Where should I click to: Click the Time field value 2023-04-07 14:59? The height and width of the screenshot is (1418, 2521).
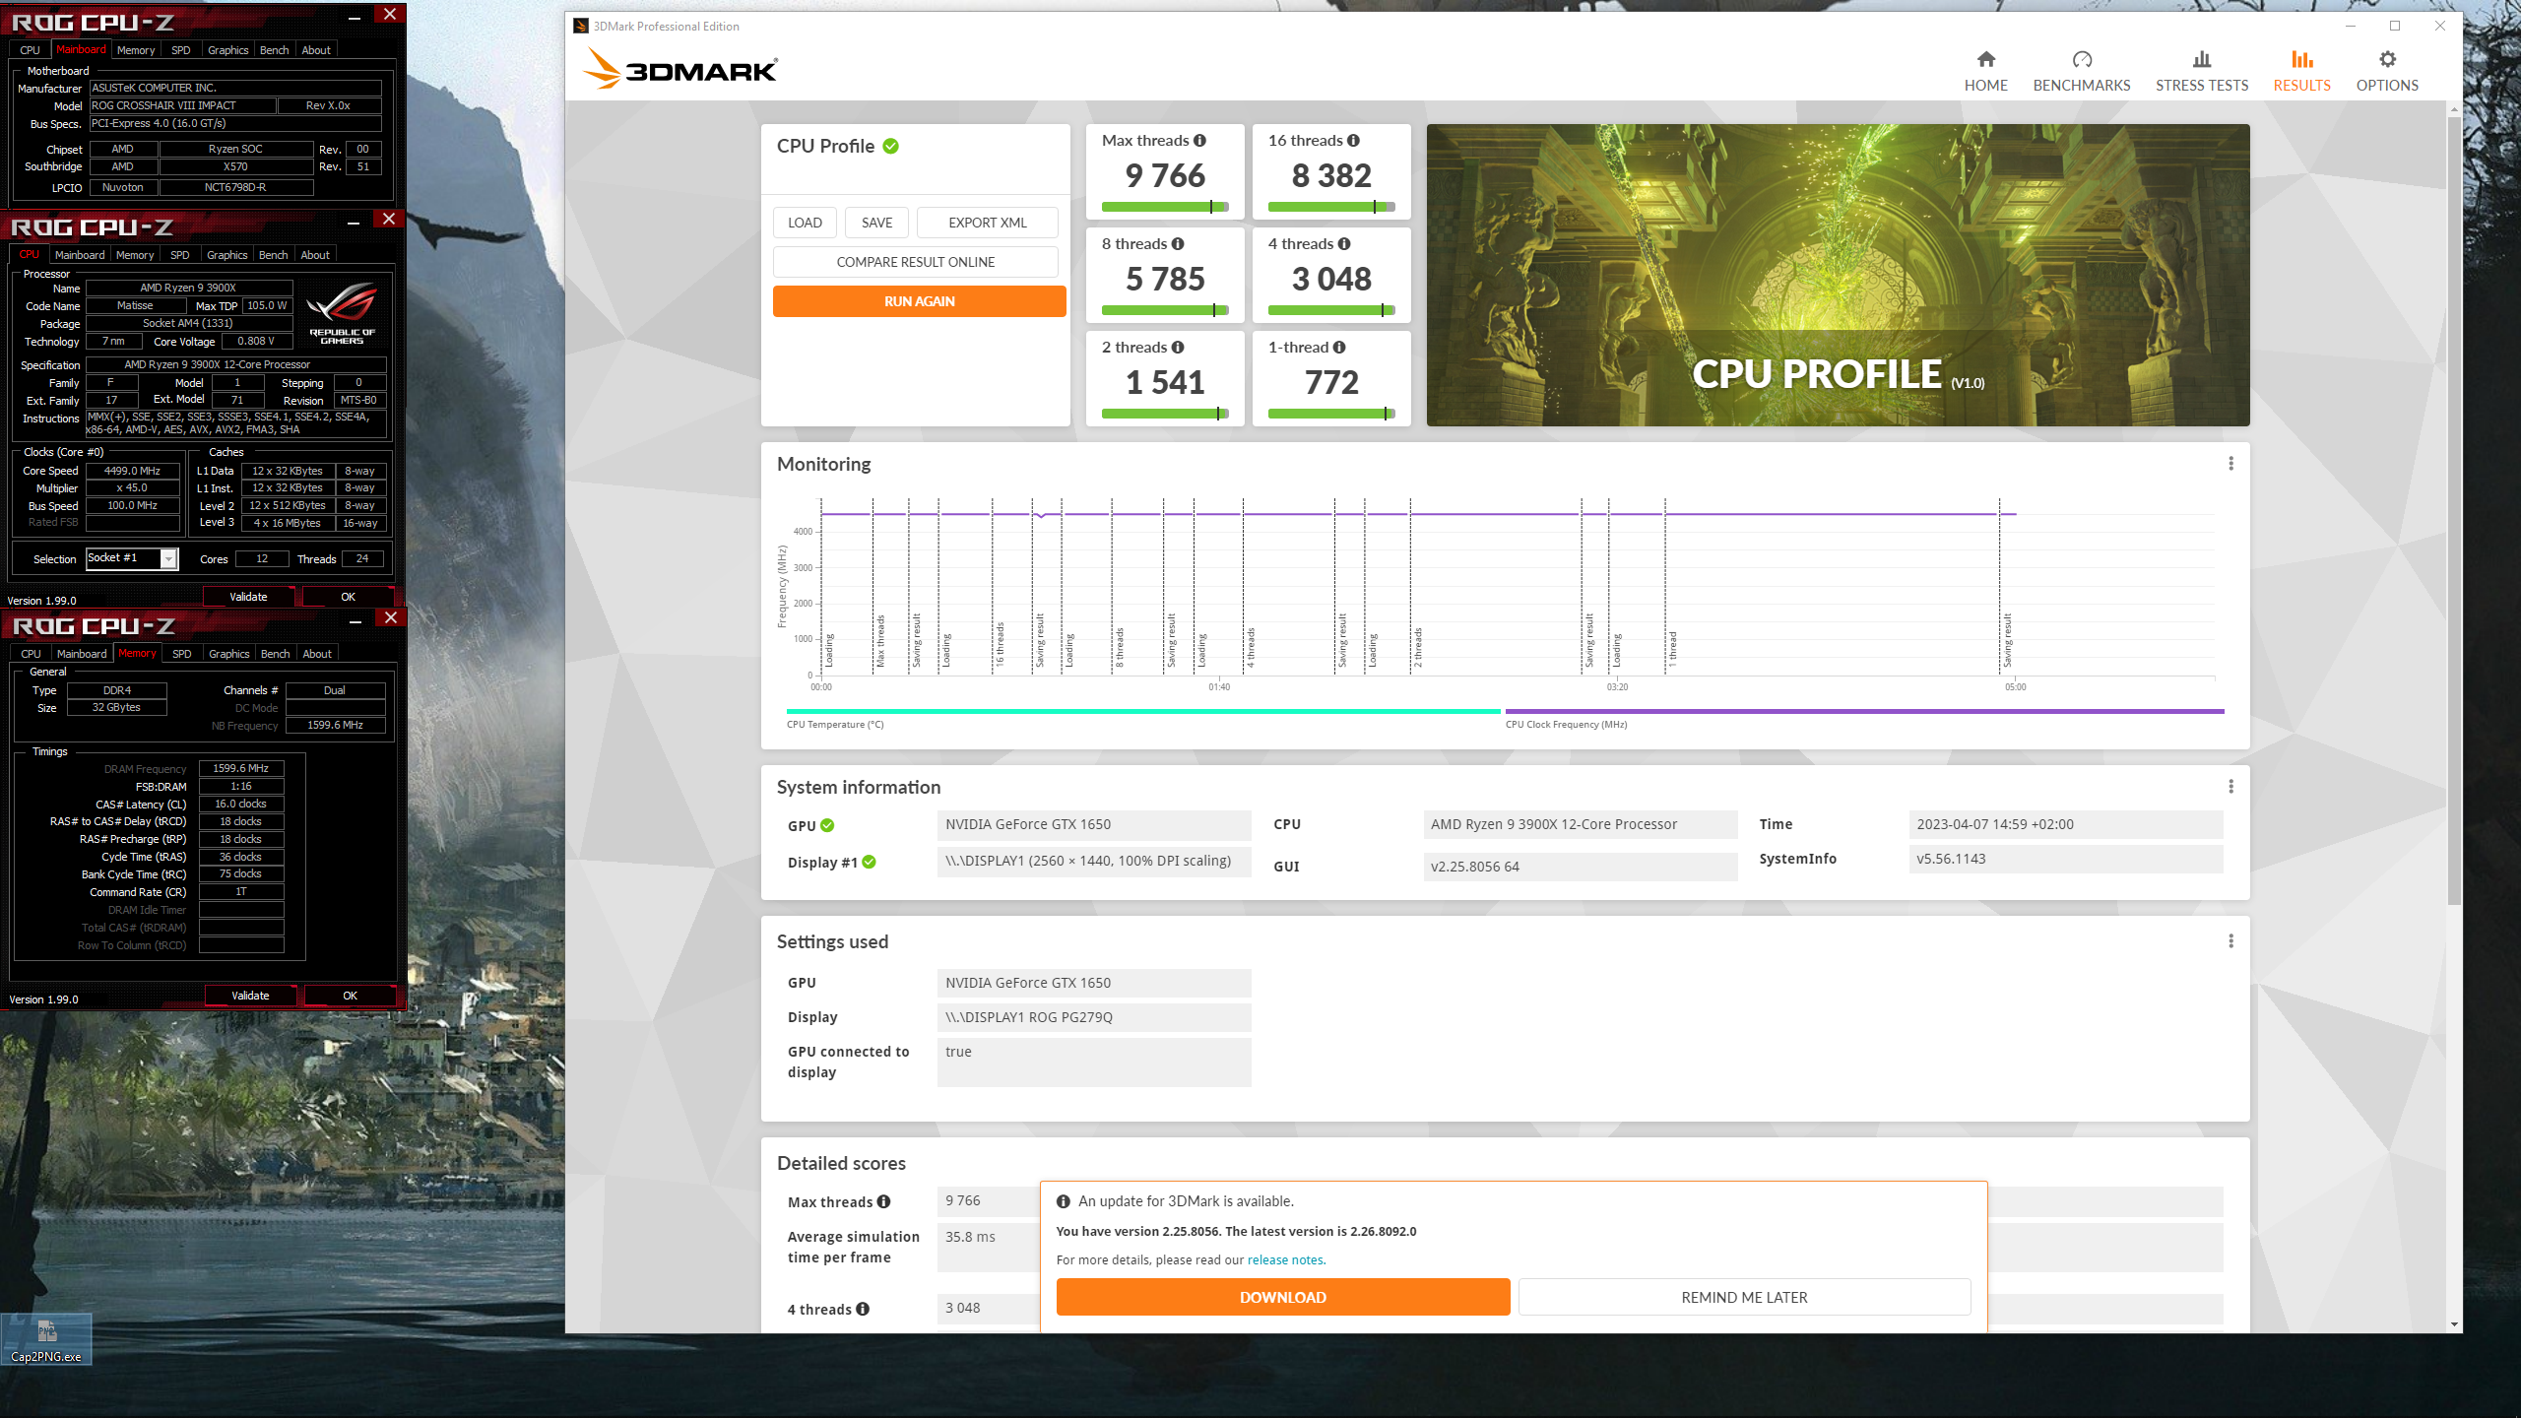tap(2065, 824)
